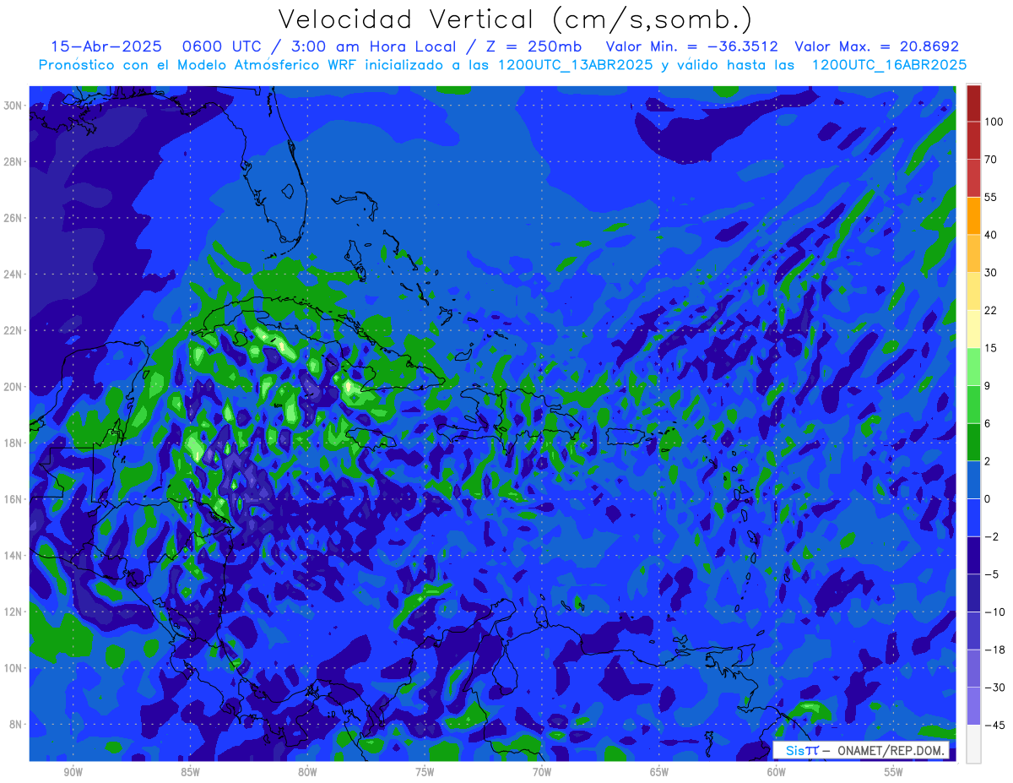Click the "20N" latitude label
1013x783 pixels.
pos(14,387)
